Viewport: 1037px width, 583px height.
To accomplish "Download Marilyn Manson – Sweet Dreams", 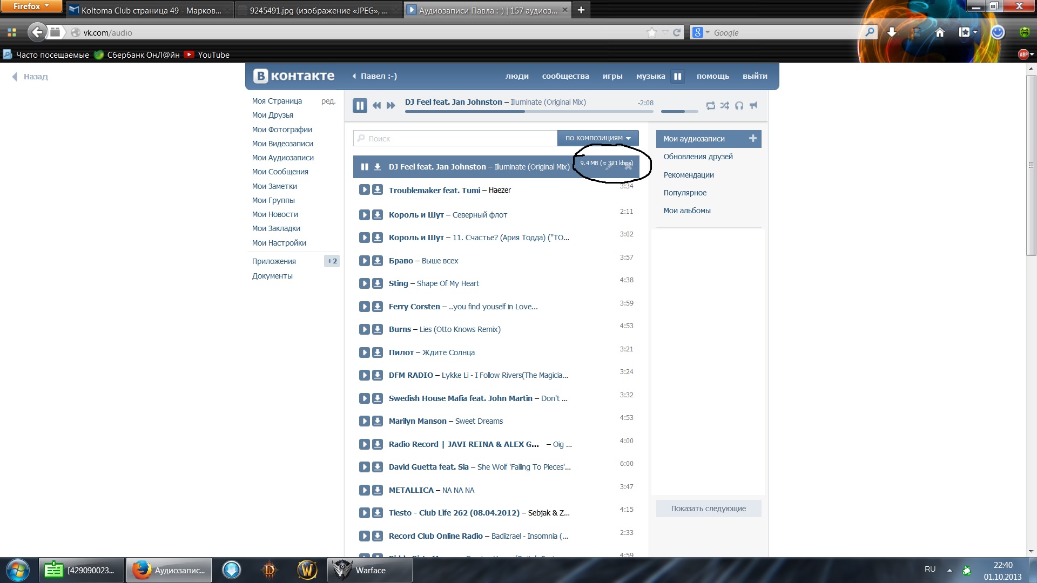I will [378, 421].
